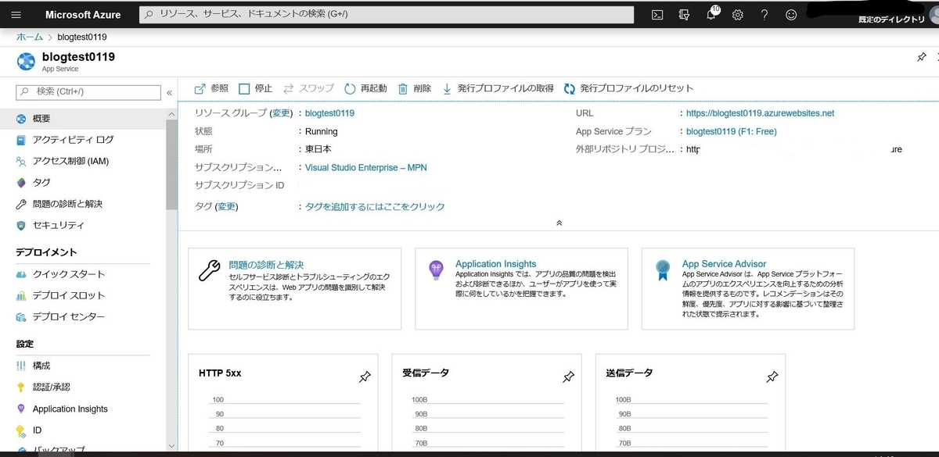This screenshot has height=457, width=939.
Task: Open the notifications bell showing 10 alerts
Action: click(x=711, y=14)
